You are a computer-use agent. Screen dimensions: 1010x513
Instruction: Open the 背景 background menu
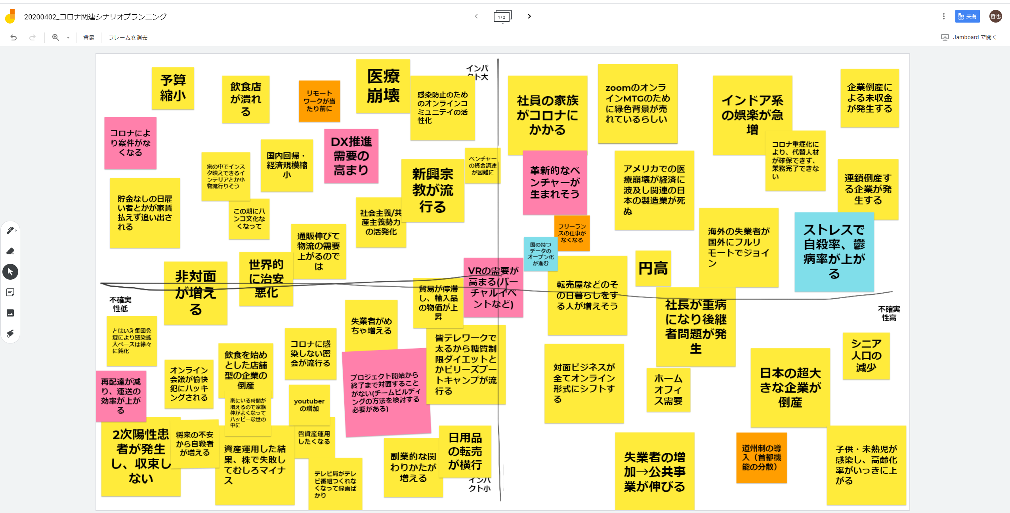click(89, 38)
